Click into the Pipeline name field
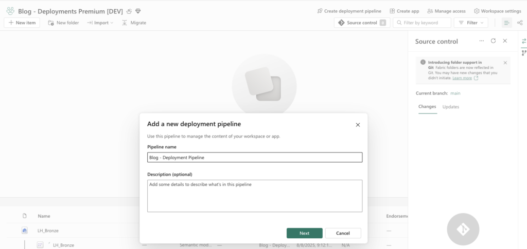The width and height of the screenshot is (527, 249). (x=254, y=158)
